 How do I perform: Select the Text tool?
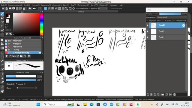(x=2, y=74)
